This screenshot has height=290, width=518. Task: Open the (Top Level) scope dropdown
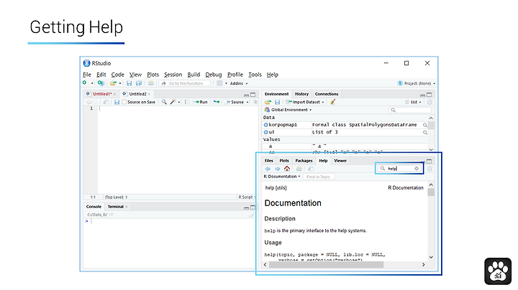[116, 197]
